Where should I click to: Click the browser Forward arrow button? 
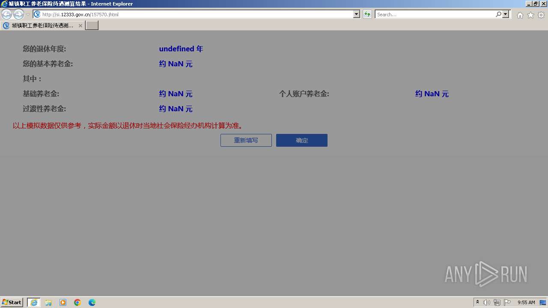[x=18, y=14]
